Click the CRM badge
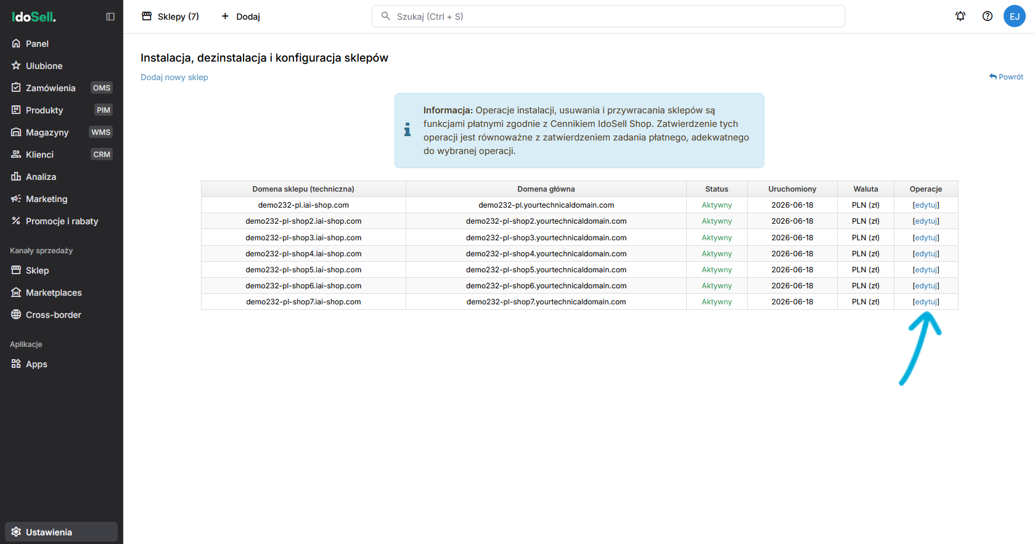1035x544 pixels. 102,155
